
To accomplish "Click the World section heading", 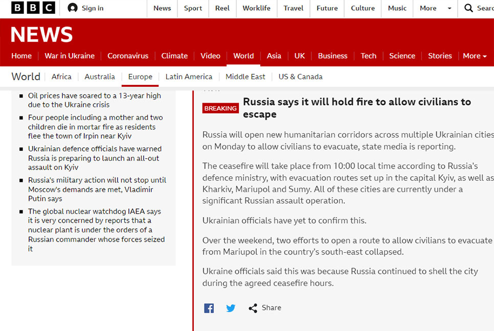I will (x=26, y=77).
